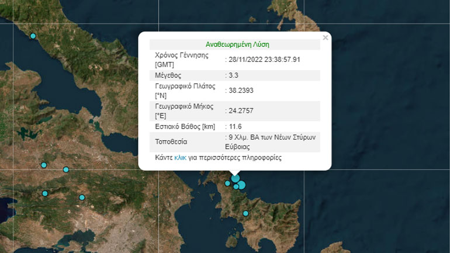The image size is (450, 253).
Task: Select the latitude value '38.2393'
Action: 241,91
